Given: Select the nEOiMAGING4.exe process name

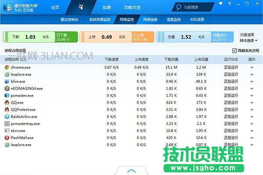Looking at the screenshot, I should (x=27, y=89).
